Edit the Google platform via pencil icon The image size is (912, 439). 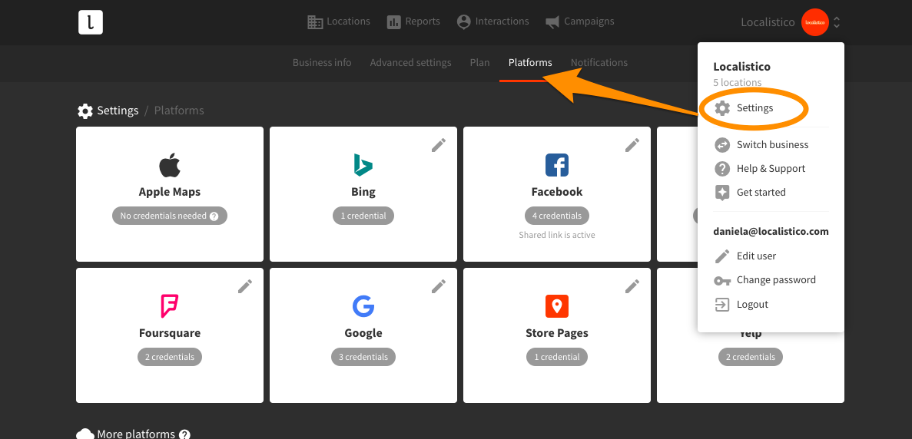[x=439, y=286]
